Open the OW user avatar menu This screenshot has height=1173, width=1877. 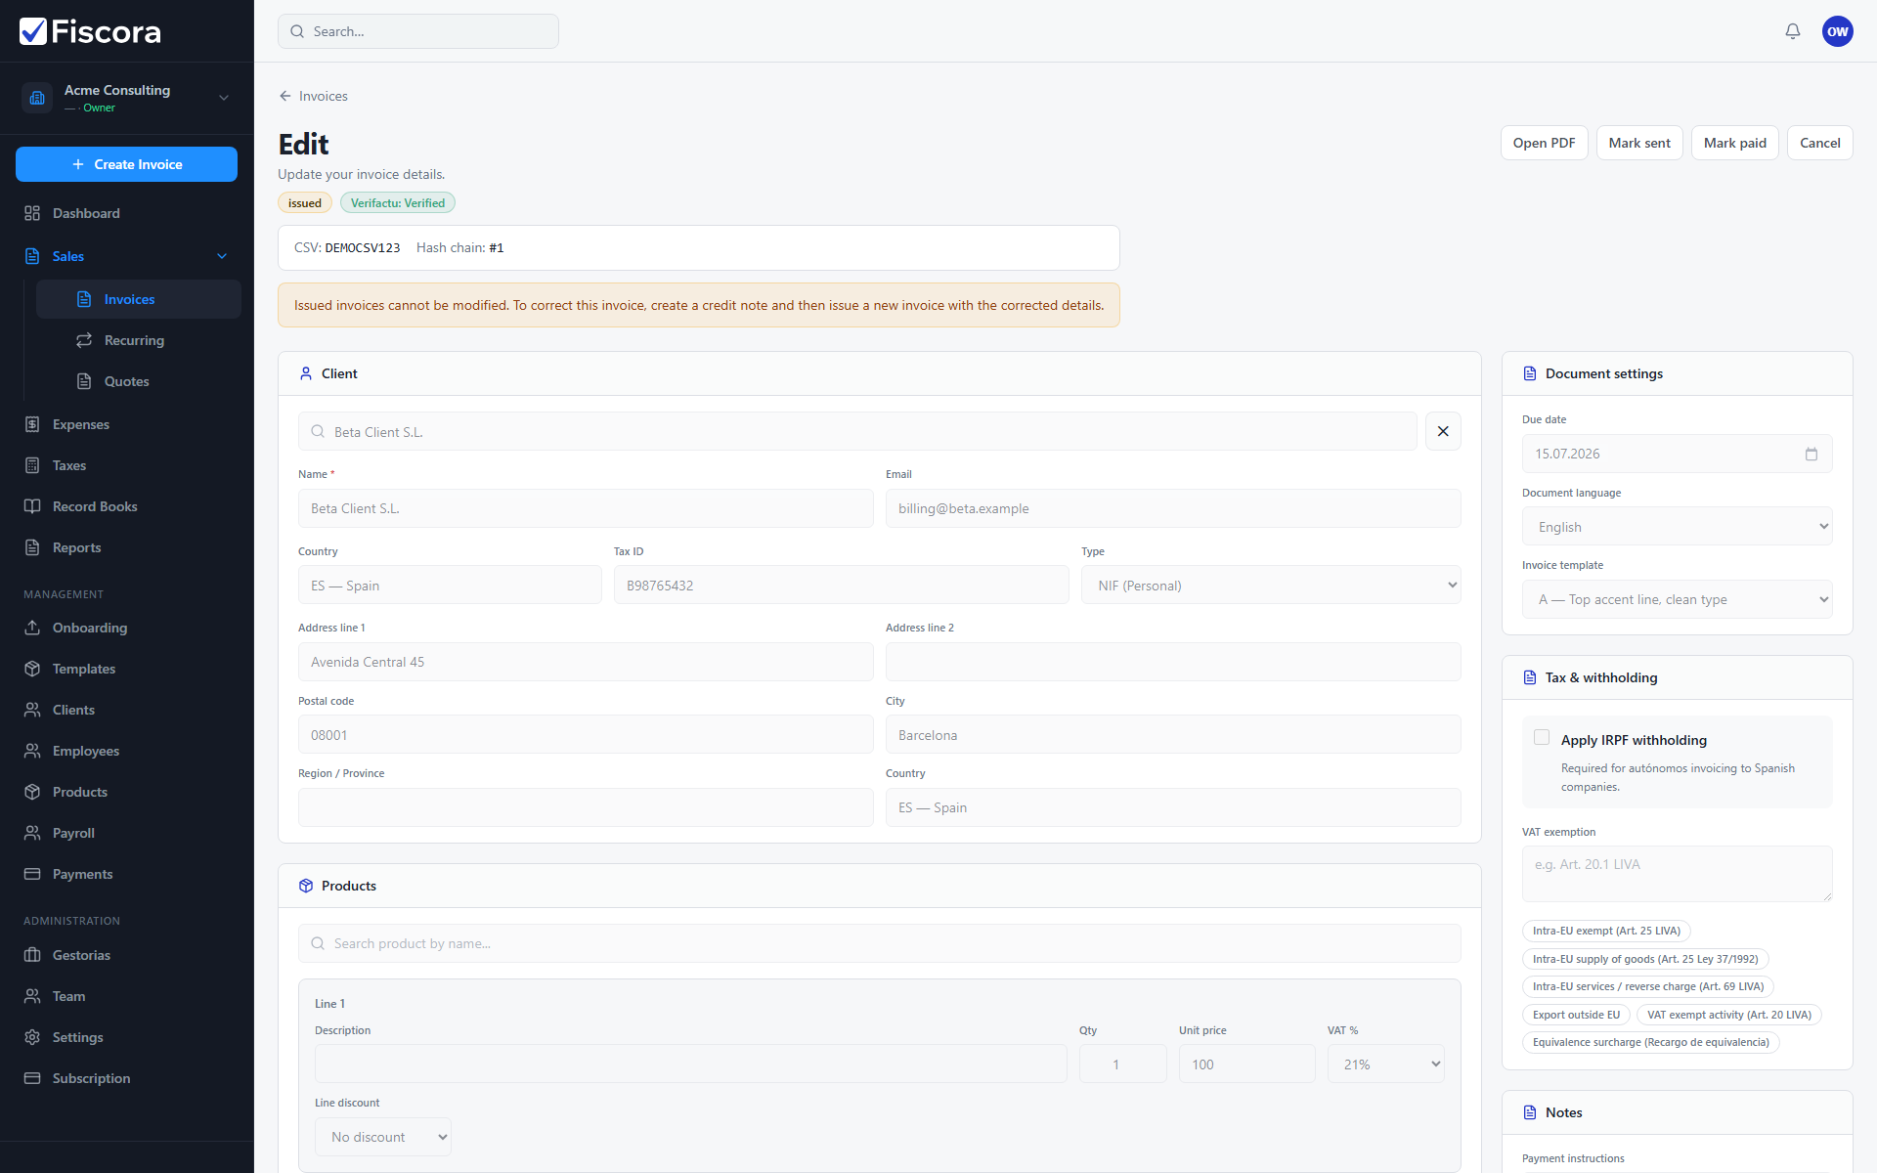click(1837, 31)
